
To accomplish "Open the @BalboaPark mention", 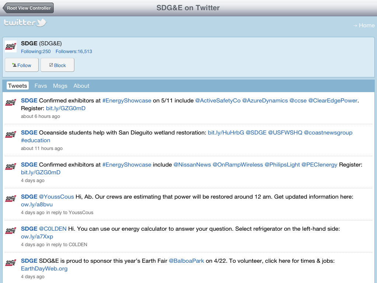I will 186,261.
